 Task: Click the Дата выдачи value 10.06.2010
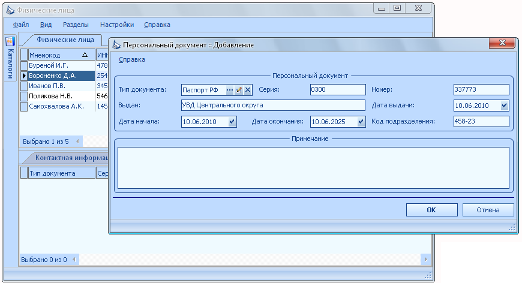coord(472,106)
